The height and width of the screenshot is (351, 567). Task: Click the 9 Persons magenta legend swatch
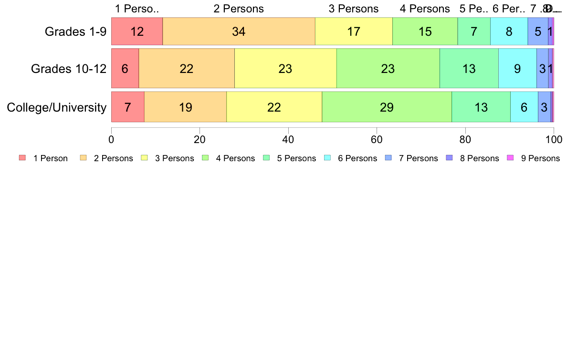coord(511,157)
